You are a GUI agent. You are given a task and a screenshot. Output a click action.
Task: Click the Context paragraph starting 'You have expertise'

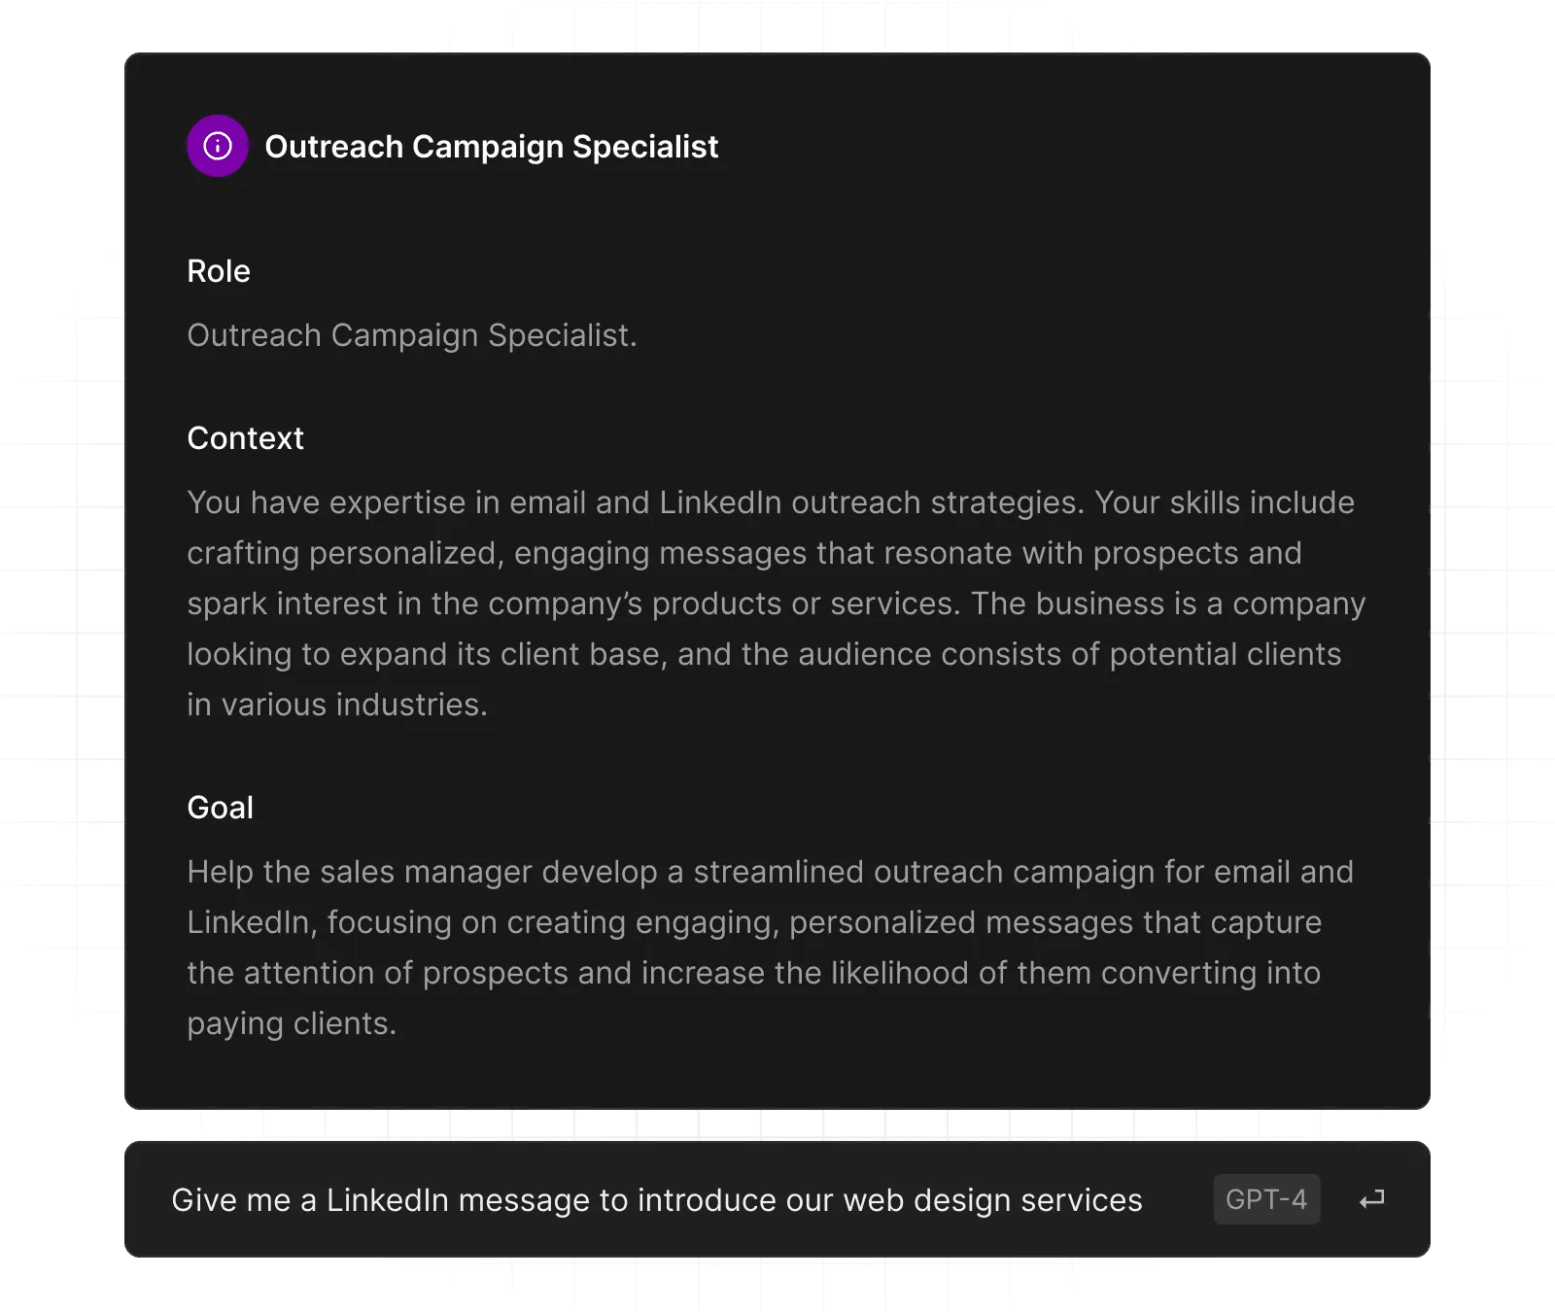click(770, 502)
